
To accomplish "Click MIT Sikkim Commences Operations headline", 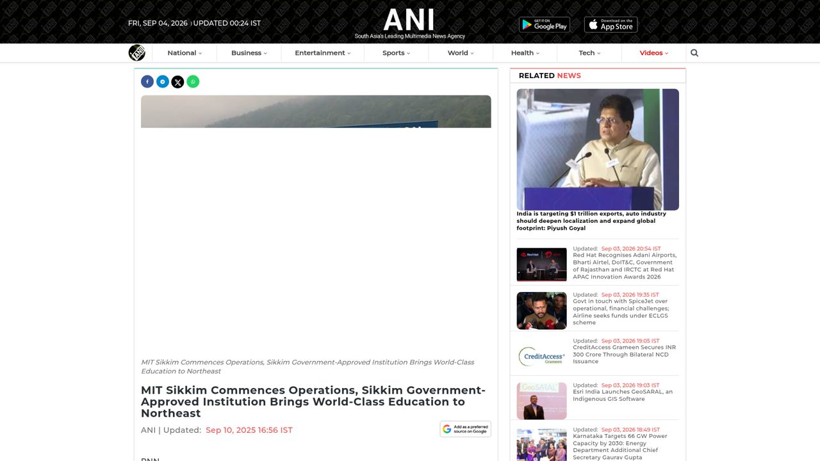I will click(313, 401).
